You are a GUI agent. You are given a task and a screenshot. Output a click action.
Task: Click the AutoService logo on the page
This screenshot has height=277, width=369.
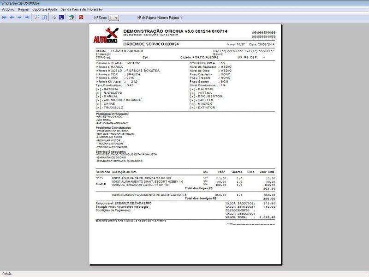click(x=106, y=36)
